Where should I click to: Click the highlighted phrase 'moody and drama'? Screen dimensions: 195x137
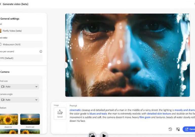tap(185, 110)
